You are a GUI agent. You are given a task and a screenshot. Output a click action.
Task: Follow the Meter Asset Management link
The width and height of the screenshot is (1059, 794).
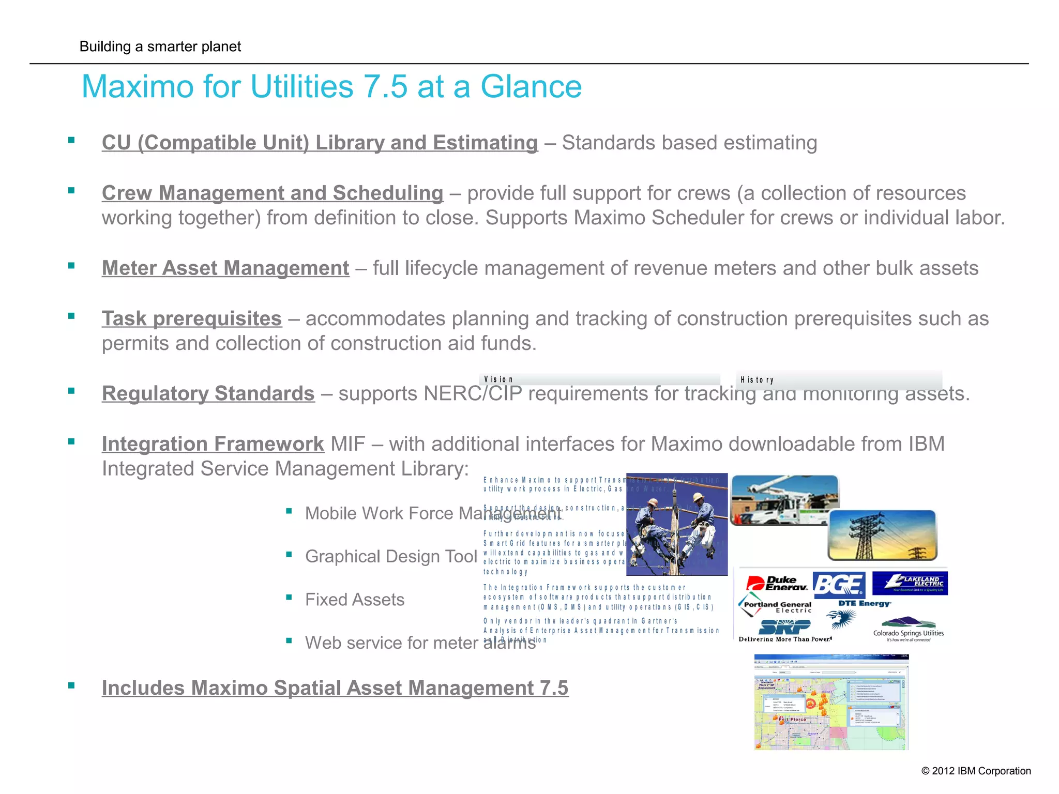tap(225, 268)
